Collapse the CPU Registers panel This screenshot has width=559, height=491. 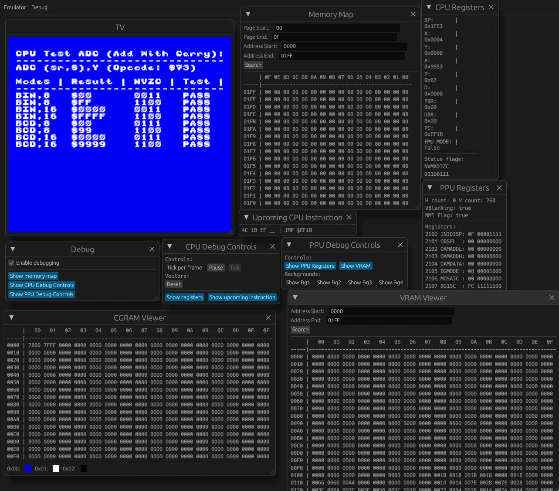pyautogui.click(x=428, y=7)
